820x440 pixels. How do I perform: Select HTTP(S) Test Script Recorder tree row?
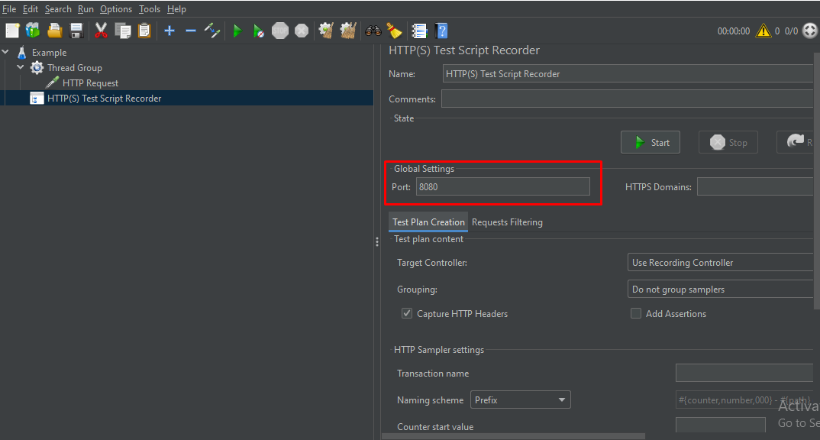coord(189,99)
